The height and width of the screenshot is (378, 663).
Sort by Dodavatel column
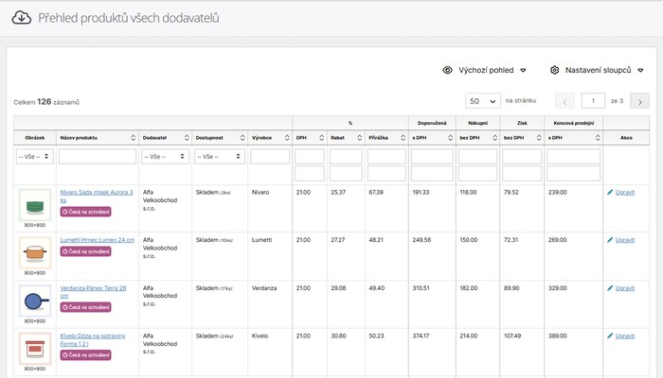click(187, 138)
